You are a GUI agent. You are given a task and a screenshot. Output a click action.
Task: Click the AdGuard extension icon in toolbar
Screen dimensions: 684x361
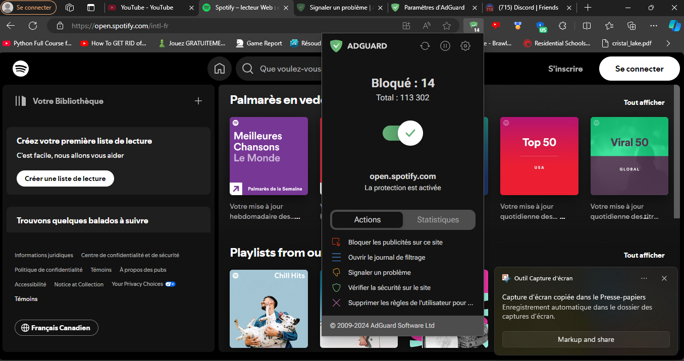473,26
